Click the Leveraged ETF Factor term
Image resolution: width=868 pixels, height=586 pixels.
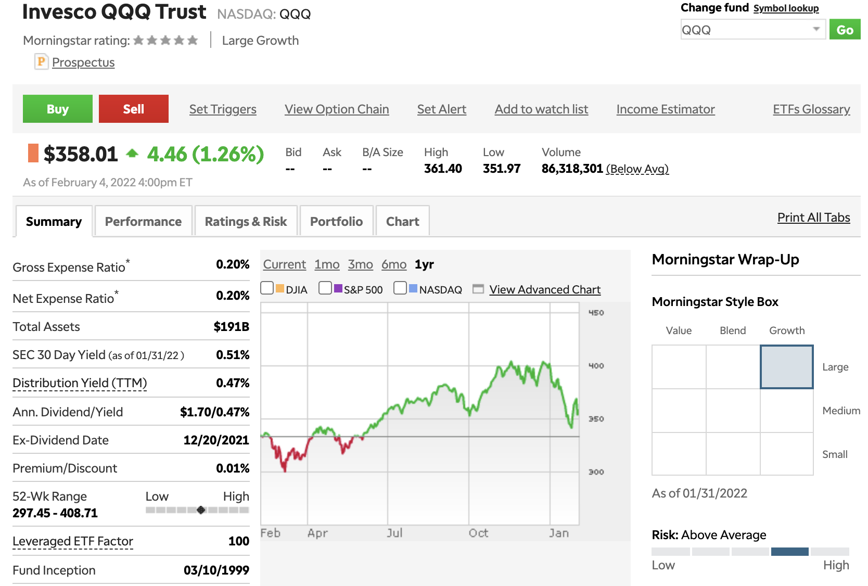pos(73,541)
